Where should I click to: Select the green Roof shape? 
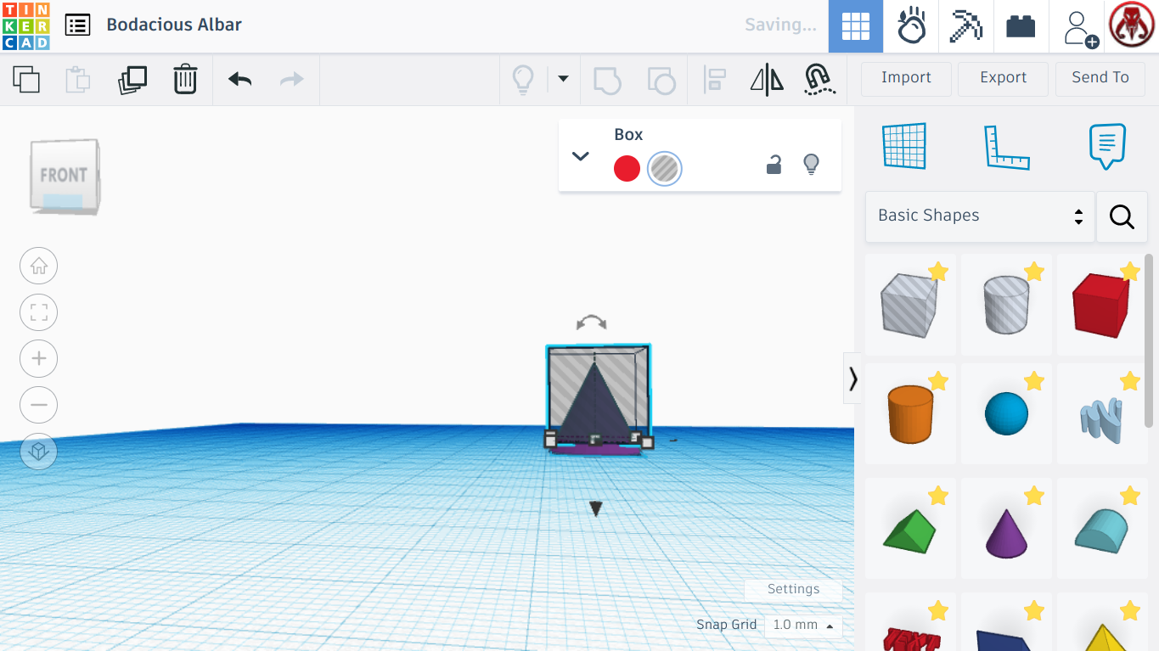pyautogui.click(x=910, y=528)
